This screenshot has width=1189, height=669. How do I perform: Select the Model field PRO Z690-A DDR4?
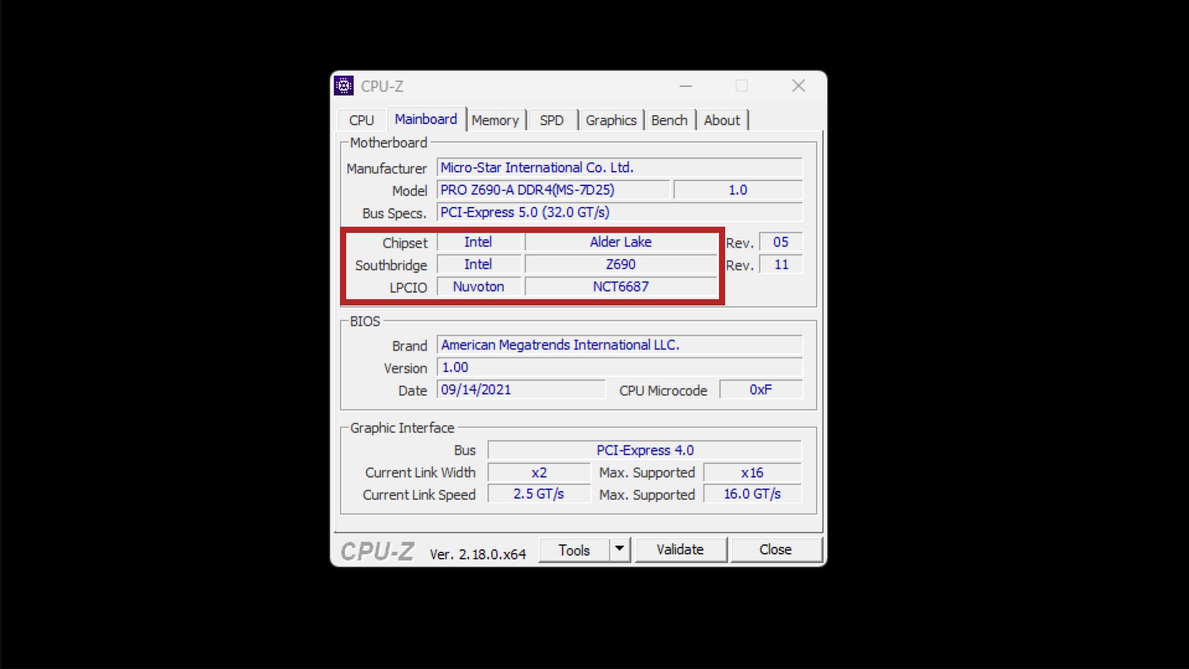[553, 190]
